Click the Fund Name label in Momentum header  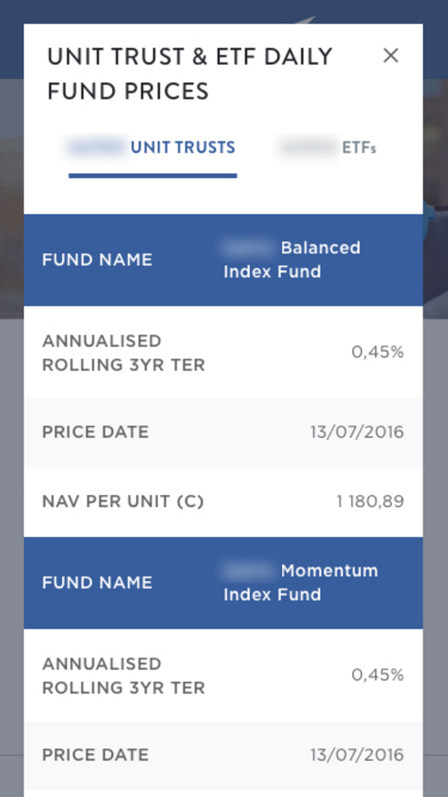(x=97, y=582)
